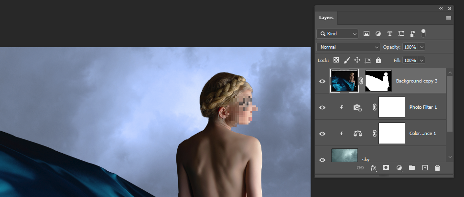
Task: Filter layers by pixel layer icon
Action: [367, 34]
